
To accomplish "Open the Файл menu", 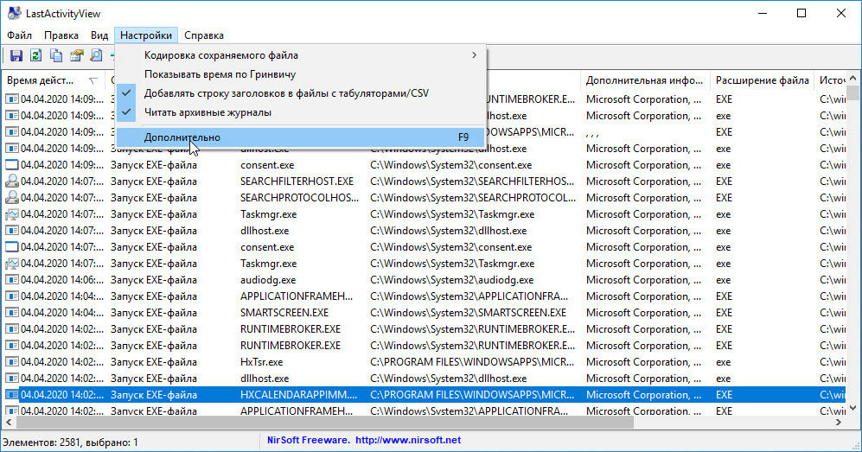I will point(19,35).
